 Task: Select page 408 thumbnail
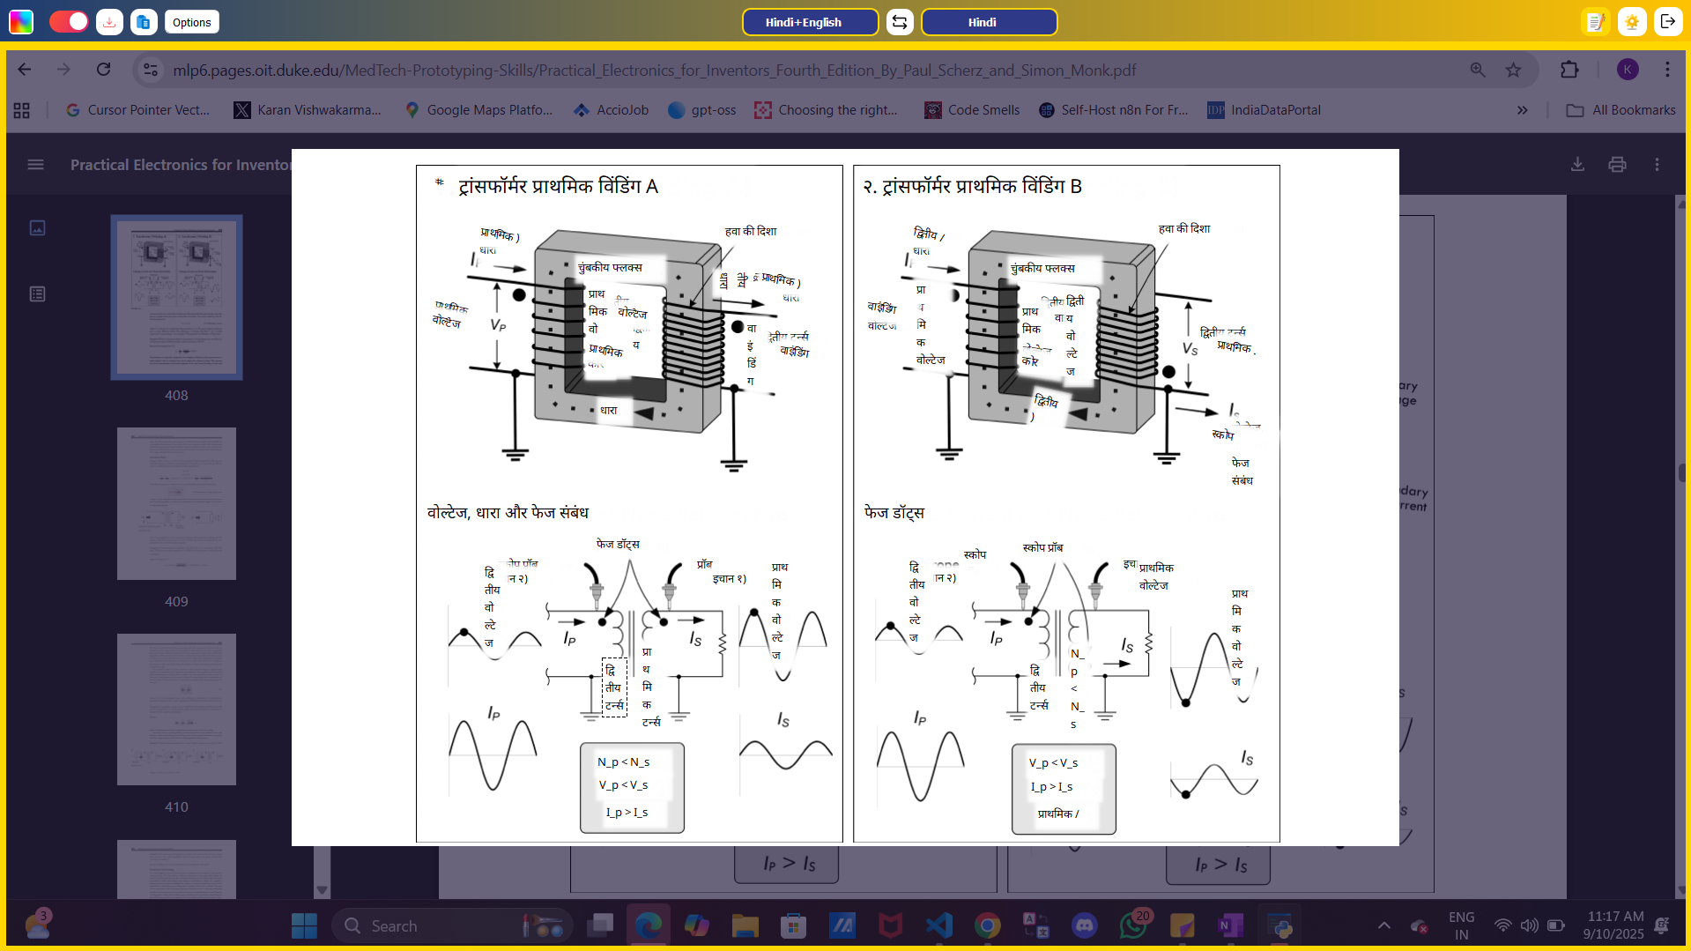pos(176,298)
